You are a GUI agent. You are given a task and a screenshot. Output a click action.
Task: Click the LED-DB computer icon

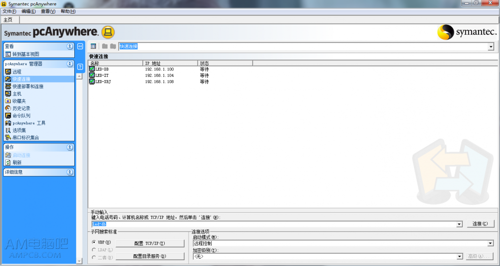click(92, 69)
